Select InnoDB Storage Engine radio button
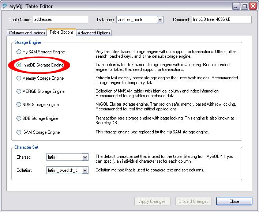This screenshot has height=212, width=259. pos(19,65)
